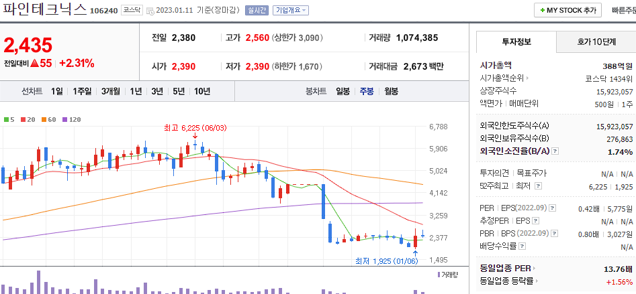
Task: Click the 동일업종 PER value 13.76배
Action: [618, 269]
